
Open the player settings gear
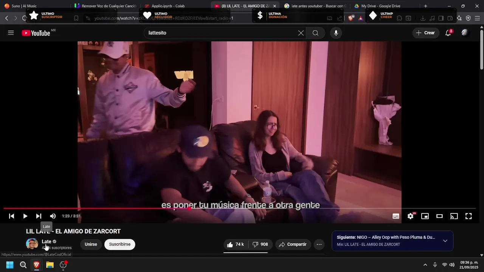pyautogui.click(x=411, y=216)
